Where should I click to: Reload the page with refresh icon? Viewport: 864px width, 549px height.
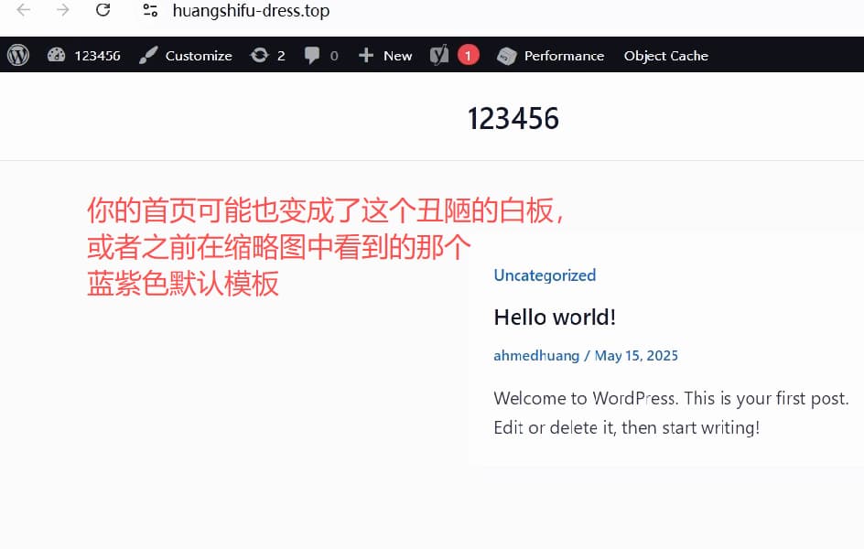pyautogui.click(x=103, y=10)
